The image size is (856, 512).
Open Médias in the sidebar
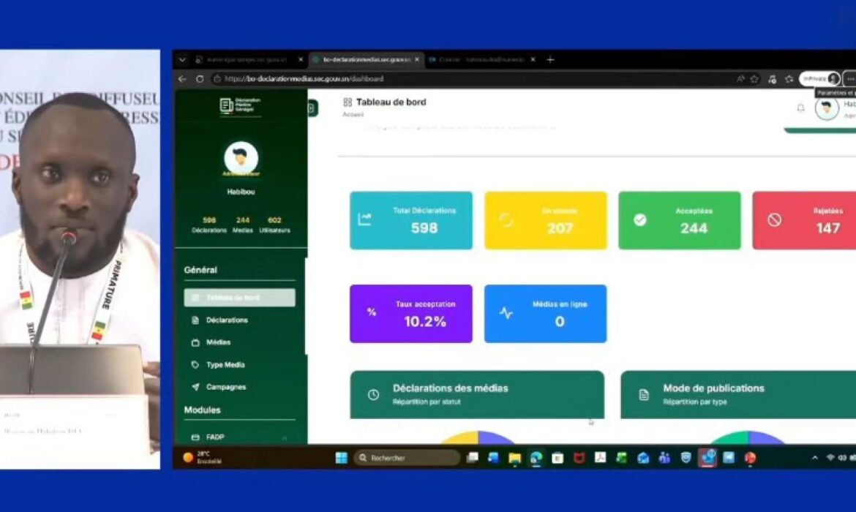tap(218, 342)
